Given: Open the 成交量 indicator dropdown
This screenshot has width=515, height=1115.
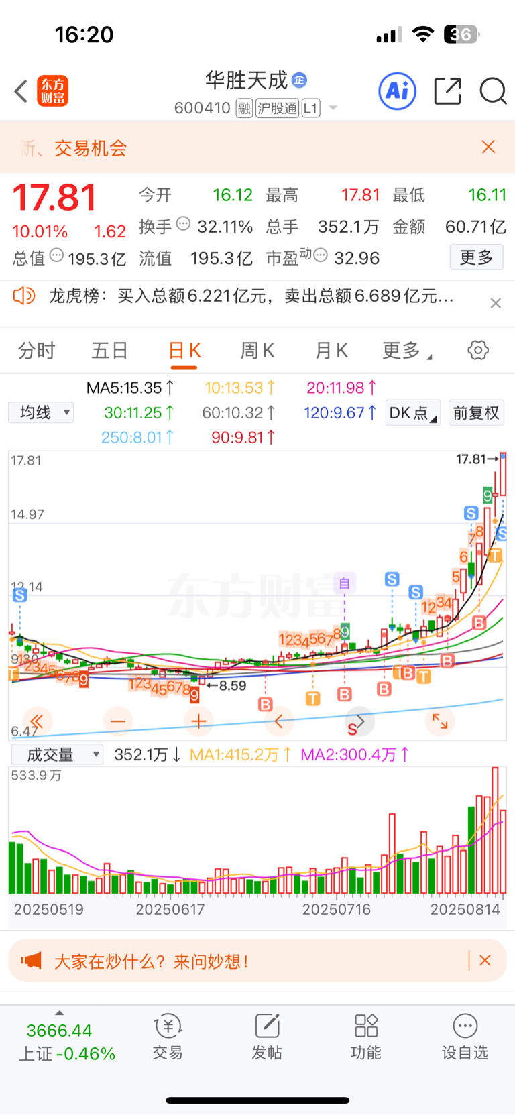Looking at the screenshot, I should [x=57, y=755].
